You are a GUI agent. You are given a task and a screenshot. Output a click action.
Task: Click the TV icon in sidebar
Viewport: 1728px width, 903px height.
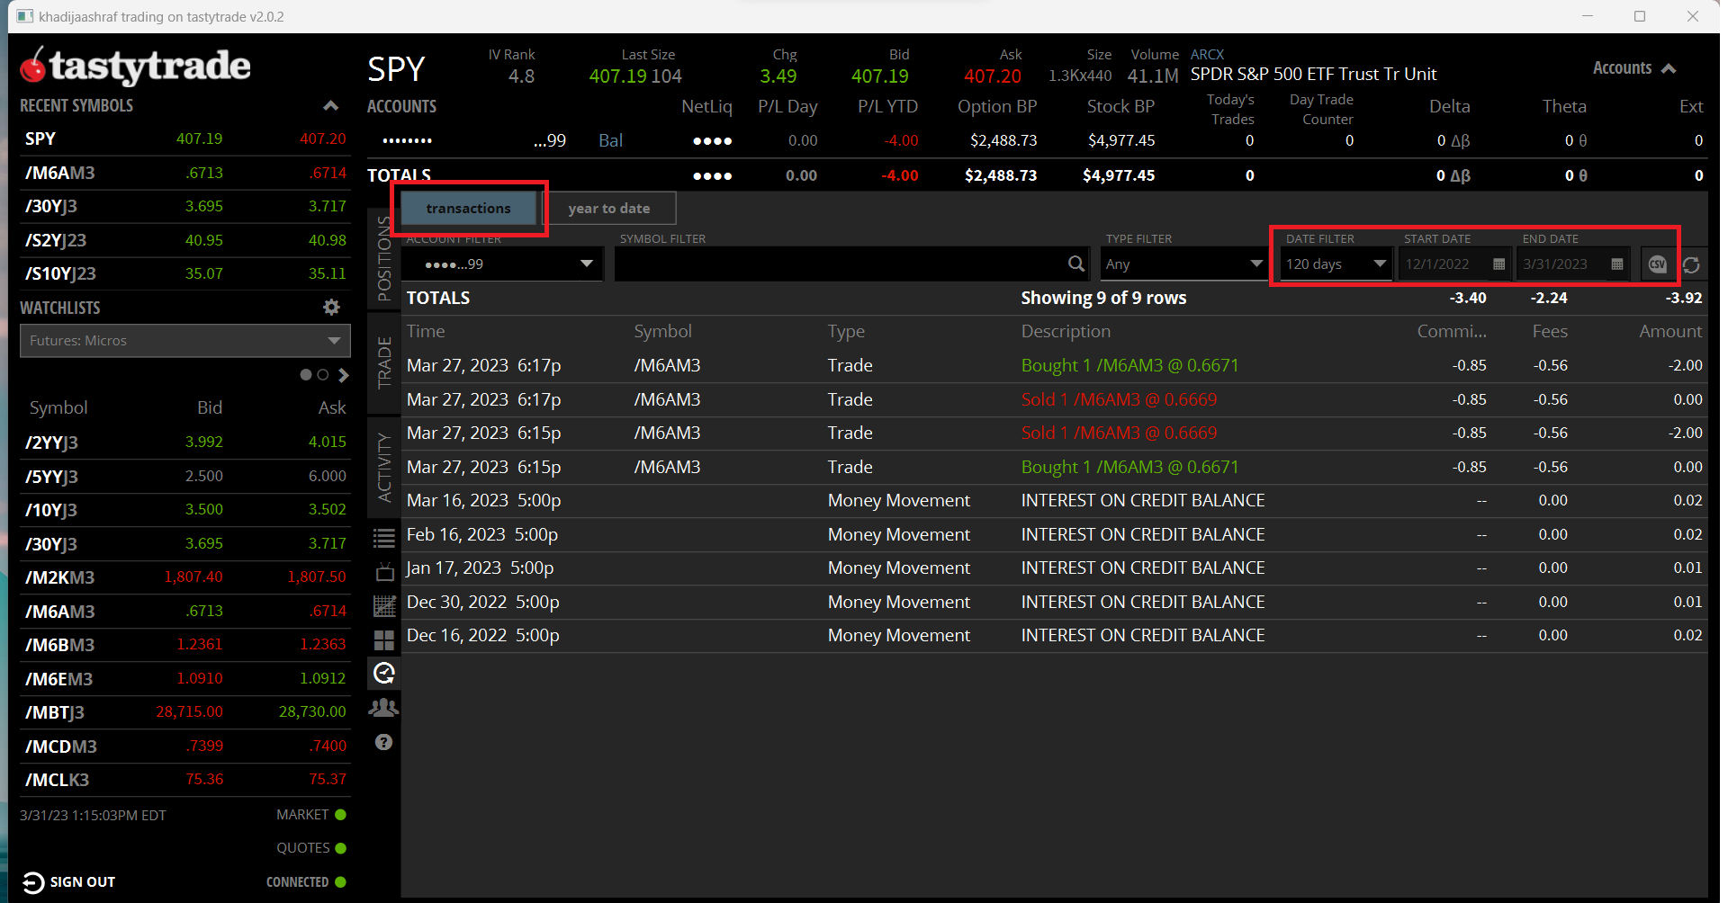click(384, 573)
